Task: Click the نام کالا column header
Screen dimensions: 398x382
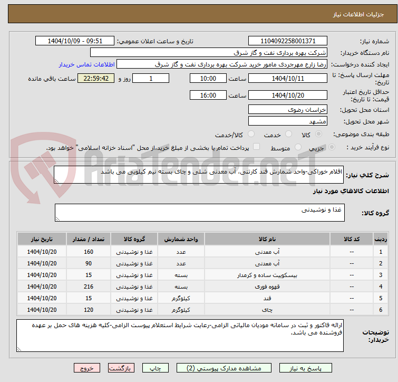Action: pos(267,239)
